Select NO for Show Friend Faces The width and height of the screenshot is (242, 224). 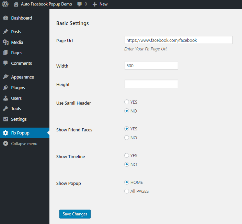pyautogui.click(x=127, y=138)
